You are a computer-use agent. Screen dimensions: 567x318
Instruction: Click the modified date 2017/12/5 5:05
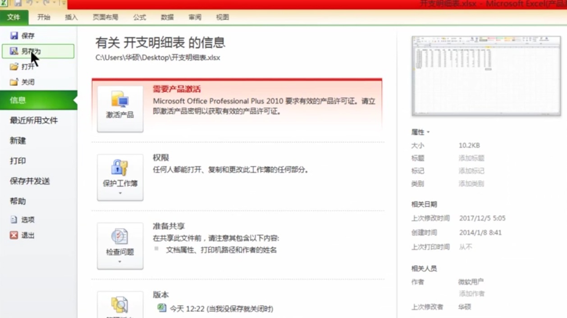482,218
